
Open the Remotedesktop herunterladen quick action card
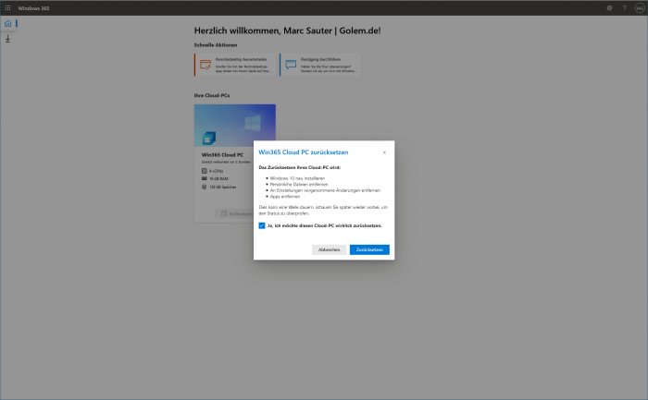[235, 65]
